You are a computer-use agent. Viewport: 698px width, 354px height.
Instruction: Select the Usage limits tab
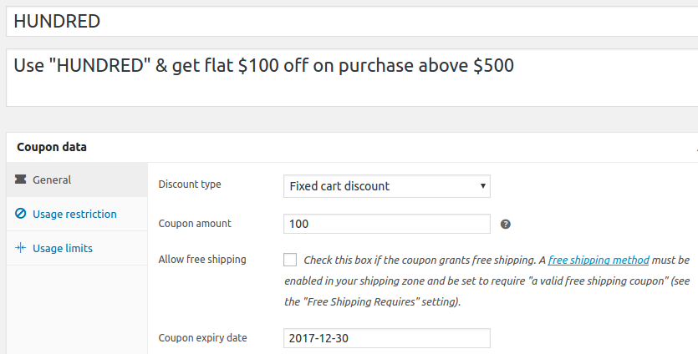click(63, 248)
